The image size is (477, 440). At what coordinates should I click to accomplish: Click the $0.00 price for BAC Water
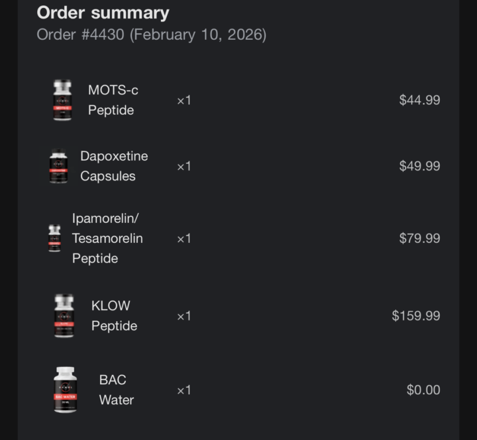click(x=423, y=390)
